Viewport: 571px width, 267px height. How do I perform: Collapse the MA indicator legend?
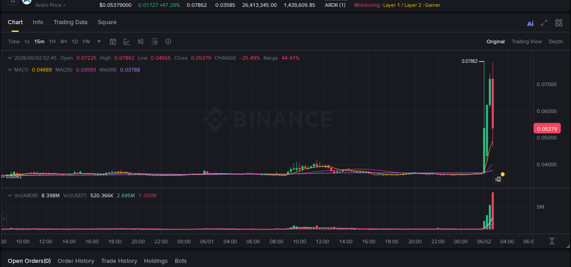pos(11,70)
